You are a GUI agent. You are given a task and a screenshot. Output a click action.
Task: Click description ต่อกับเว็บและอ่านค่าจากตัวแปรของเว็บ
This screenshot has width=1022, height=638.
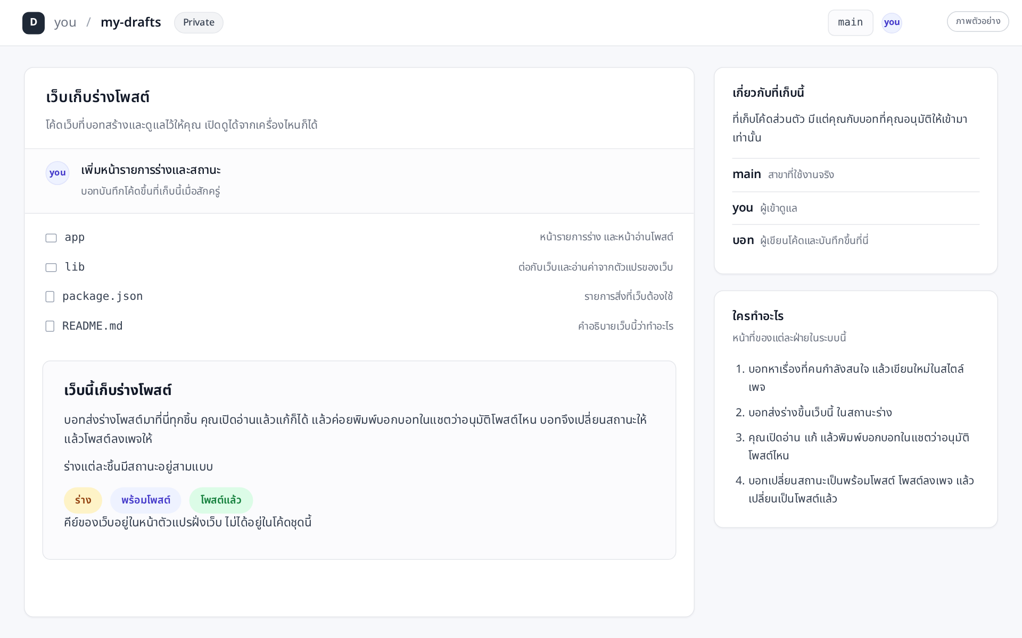pos(596,267)
